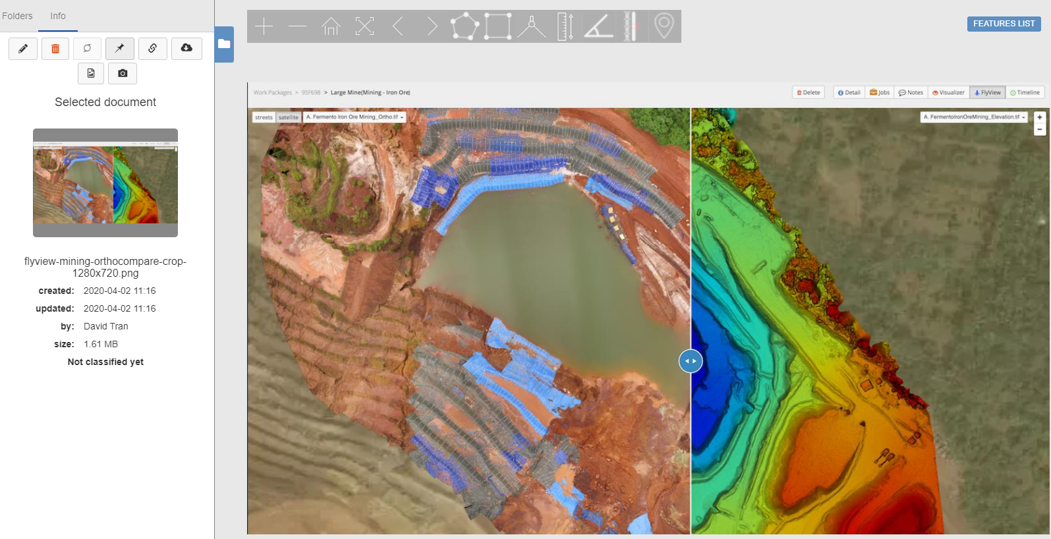
Task: Click the fit-to-screen expand icon
Action: point(364,26)
